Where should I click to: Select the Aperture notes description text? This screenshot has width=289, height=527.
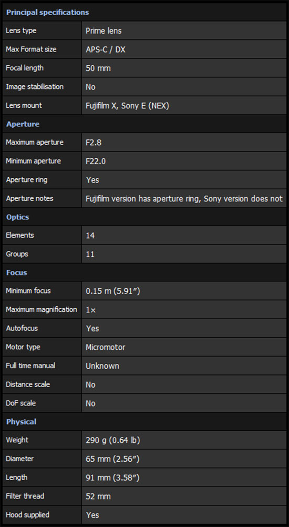click(184, 199)
